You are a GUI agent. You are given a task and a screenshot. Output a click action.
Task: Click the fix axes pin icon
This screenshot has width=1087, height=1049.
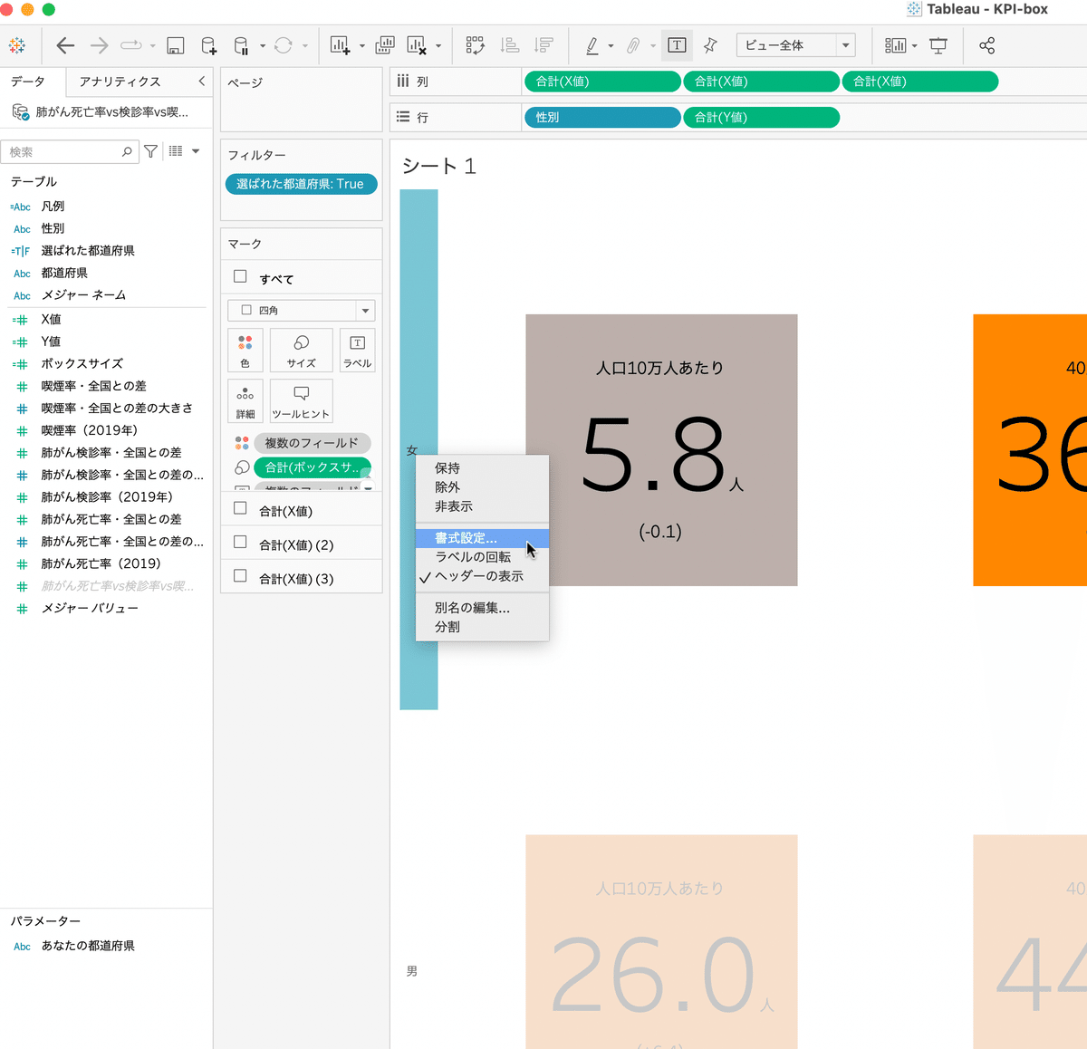click(x=710, y=45)
